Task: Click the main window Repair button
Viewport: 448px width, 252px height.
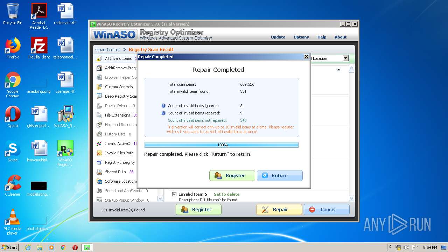Action: [x=279, y=210]
